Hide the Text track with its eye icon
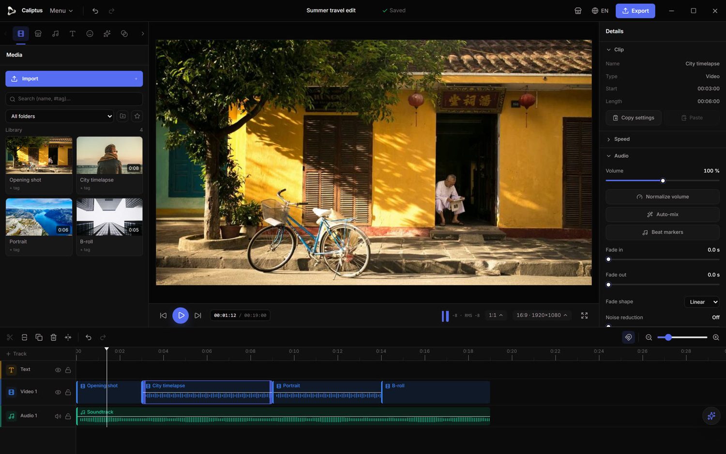 58,370
